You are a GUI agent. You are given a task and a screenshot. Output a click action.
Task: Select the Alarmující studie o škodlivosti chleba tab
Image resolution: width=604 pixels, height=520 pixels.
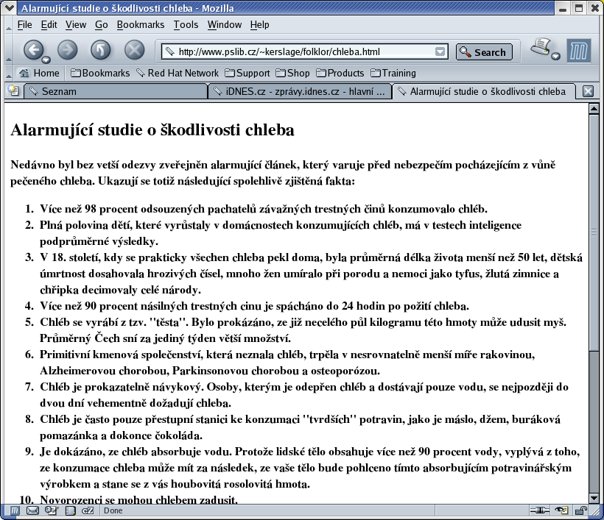[x=483, y=91]
